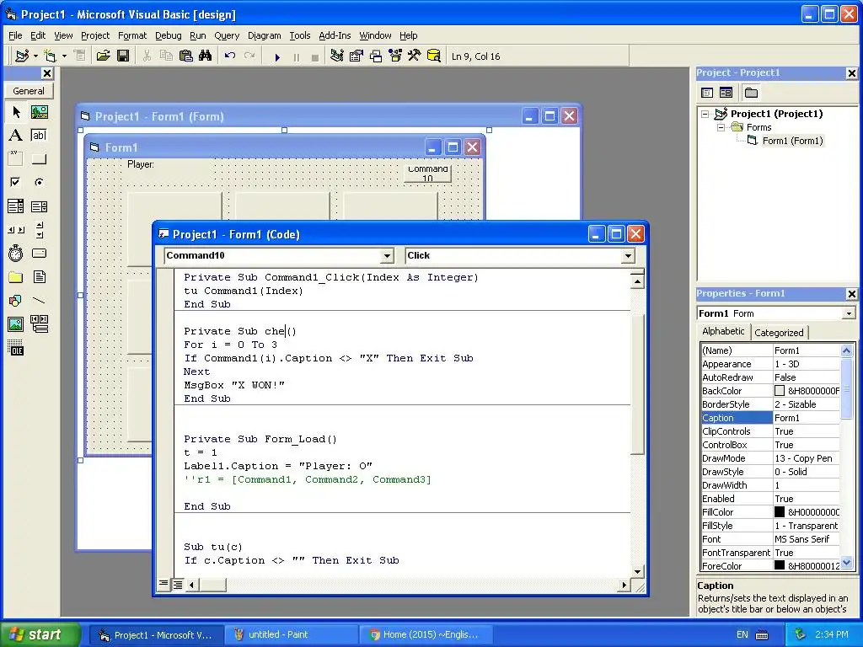Click the Paste clipboard icon in toolbar

(186, 56)
